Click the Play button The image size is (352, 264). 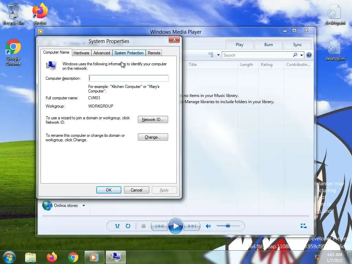175,226
